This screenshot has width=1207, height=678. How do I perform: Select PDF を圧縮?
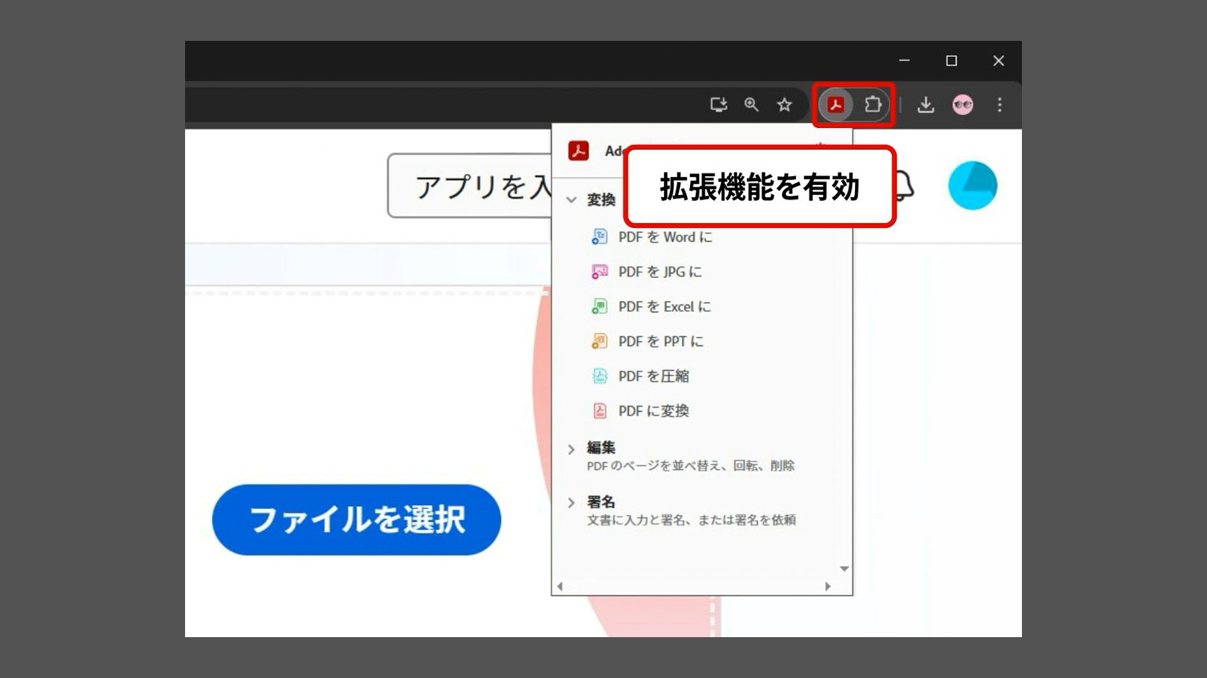tap(654, 376)
